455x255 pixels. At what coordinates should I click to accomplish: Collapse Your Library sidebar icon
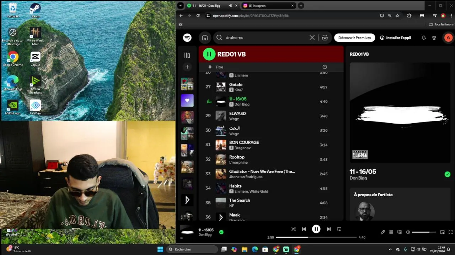point(187,55)
